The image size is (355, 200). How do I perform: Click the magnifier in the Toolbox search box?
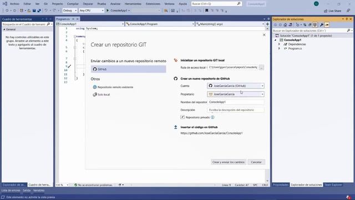[48, 24]
